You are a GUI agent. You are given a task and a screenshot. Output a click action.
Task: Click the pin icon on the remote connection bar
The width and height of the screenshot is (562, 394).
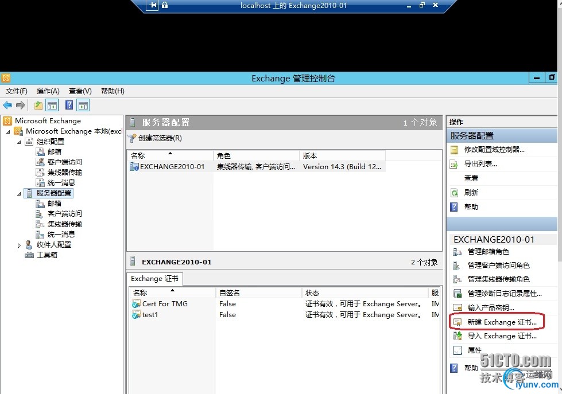(x=152, y=5)
